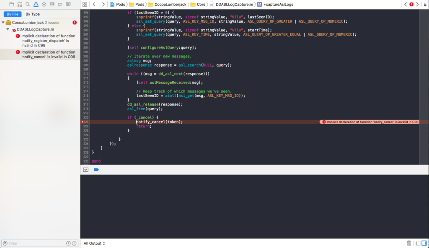Jump to previous issue arrow
The width and height of the screenshot is (429, 248).
coord(406,4)
